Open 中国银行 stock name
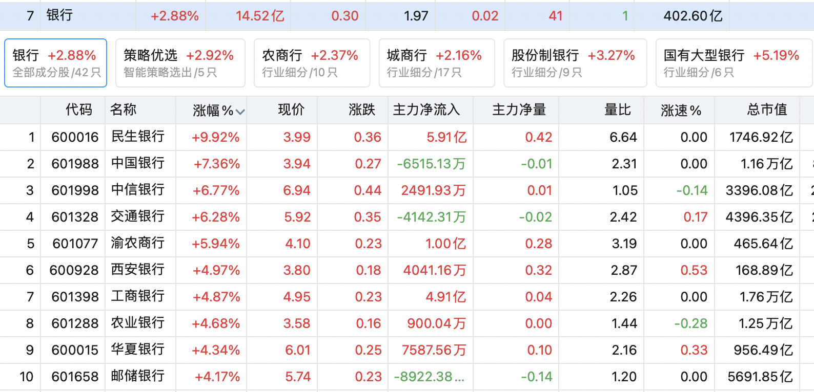The image size is (814, 392). click(137, 163)
